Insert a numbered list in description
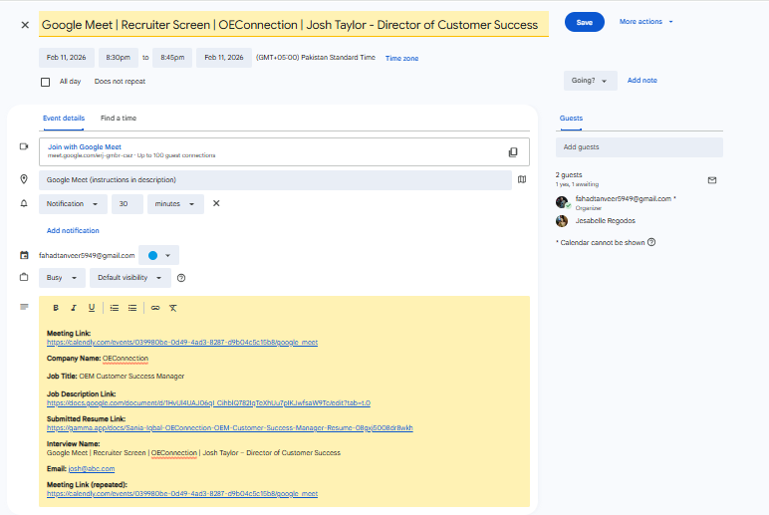 point(115,308)
